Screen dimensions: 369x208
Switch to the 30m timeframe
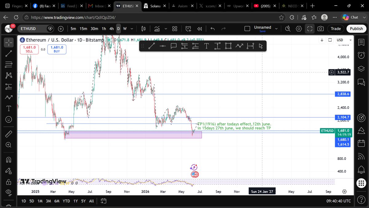pos(94,29)
